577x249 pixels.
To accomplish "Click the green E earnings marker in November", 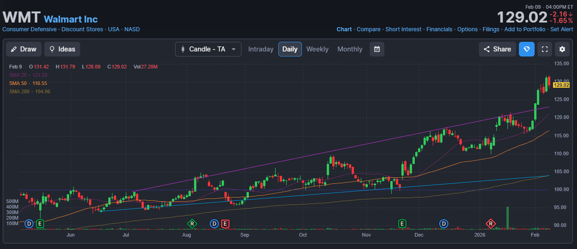I will click(x=402, y=224).
